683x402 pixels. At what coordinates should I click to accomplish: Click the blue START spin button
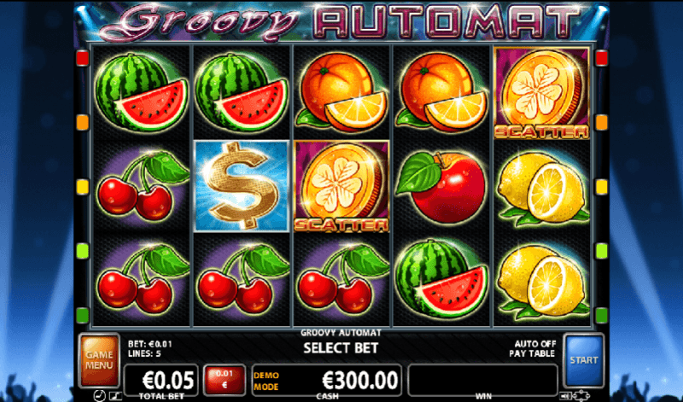[584, 360]
